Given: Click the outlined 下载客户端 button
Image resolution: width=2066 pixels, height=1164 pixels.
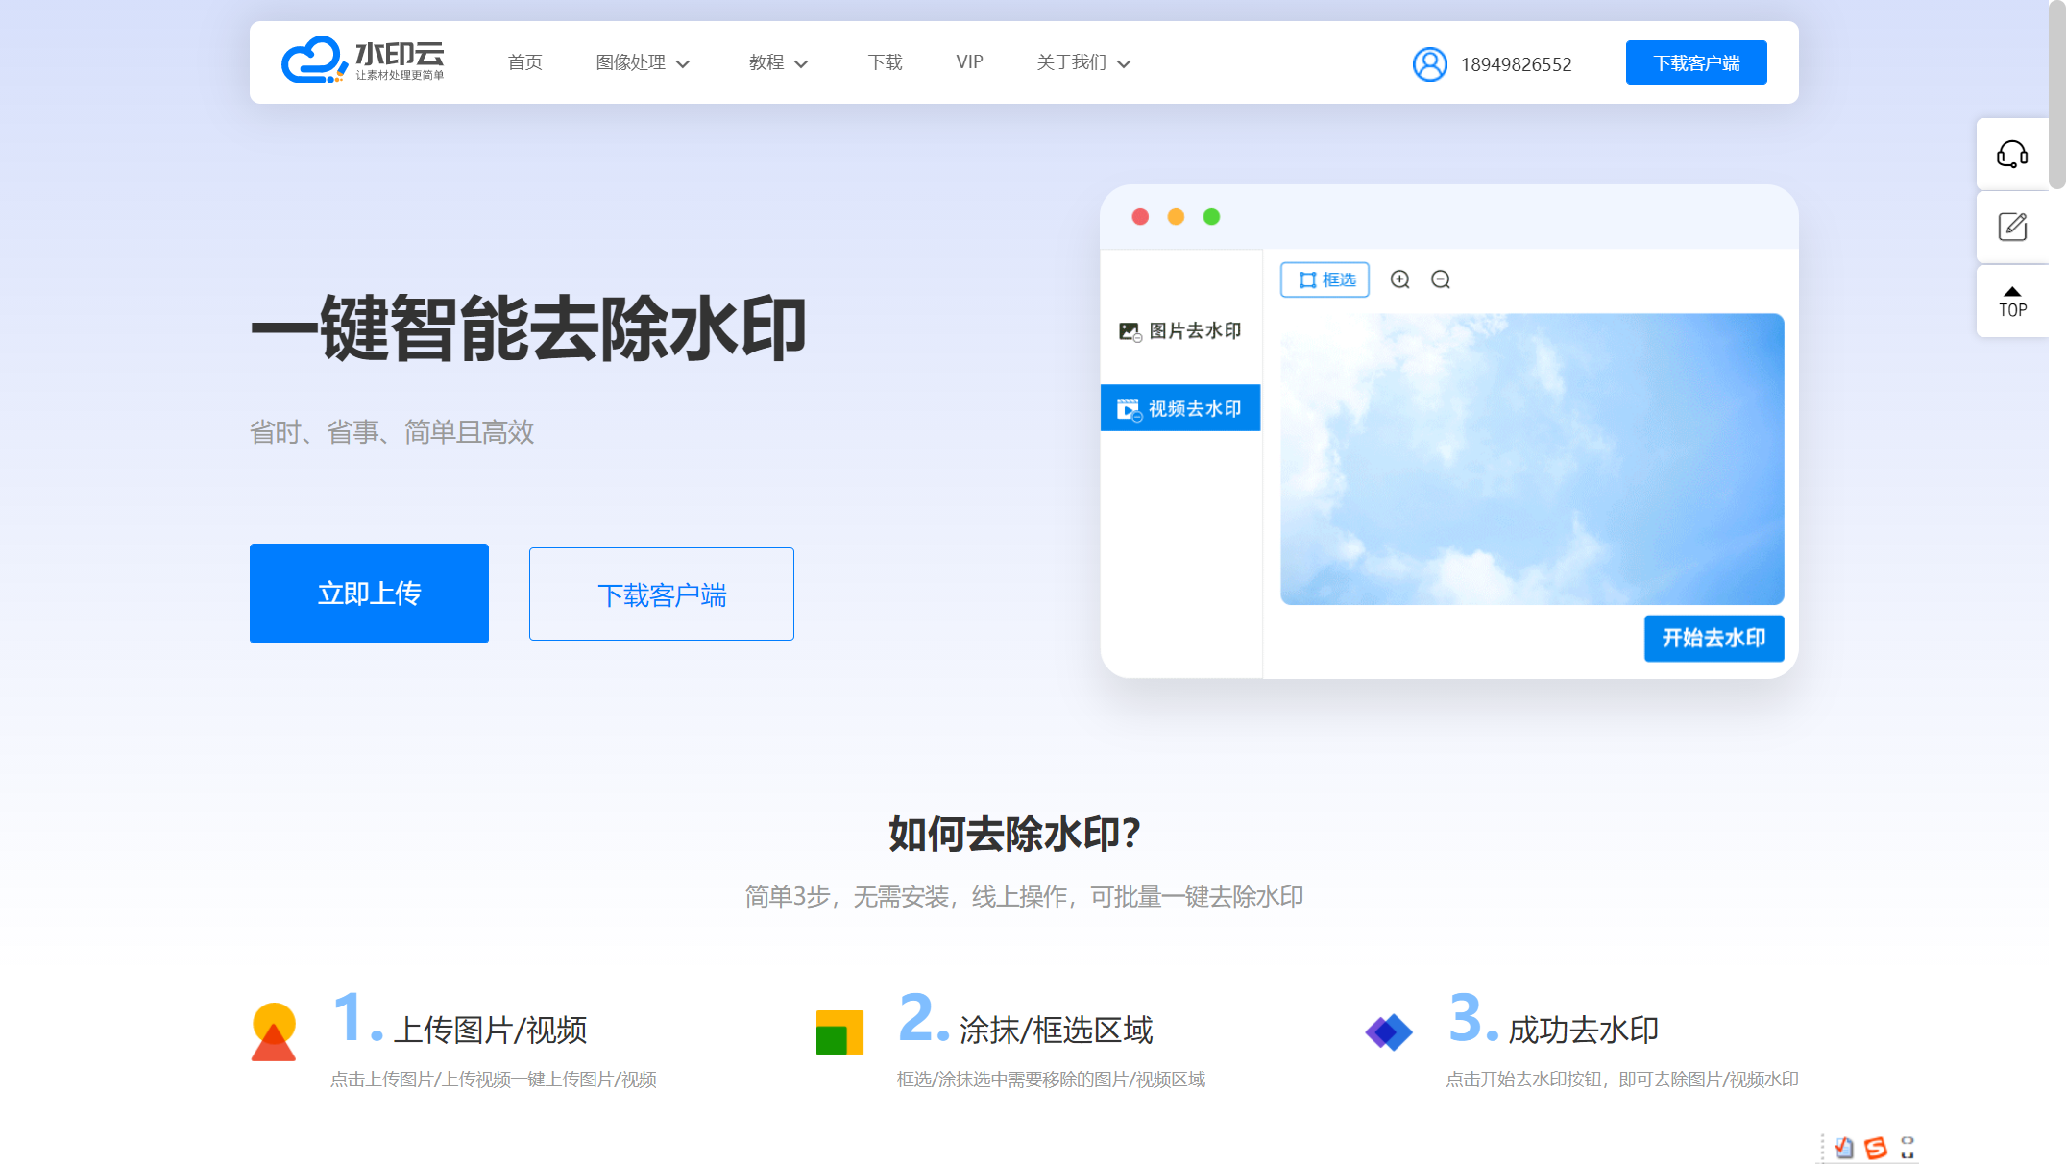Looking at the screenshot, I should pos(661,594).
